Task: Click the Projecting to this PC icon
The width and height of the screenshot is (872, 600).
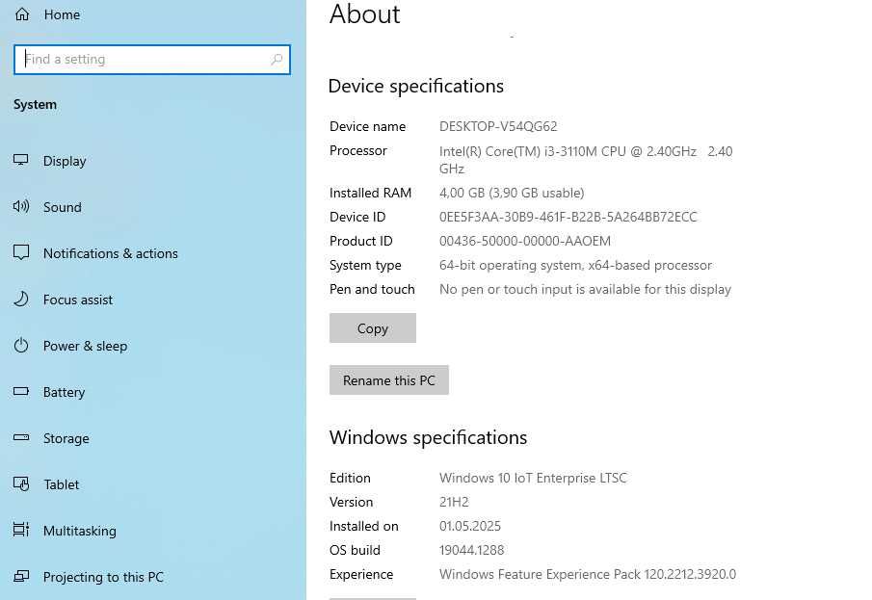Action: click(21, 576)
